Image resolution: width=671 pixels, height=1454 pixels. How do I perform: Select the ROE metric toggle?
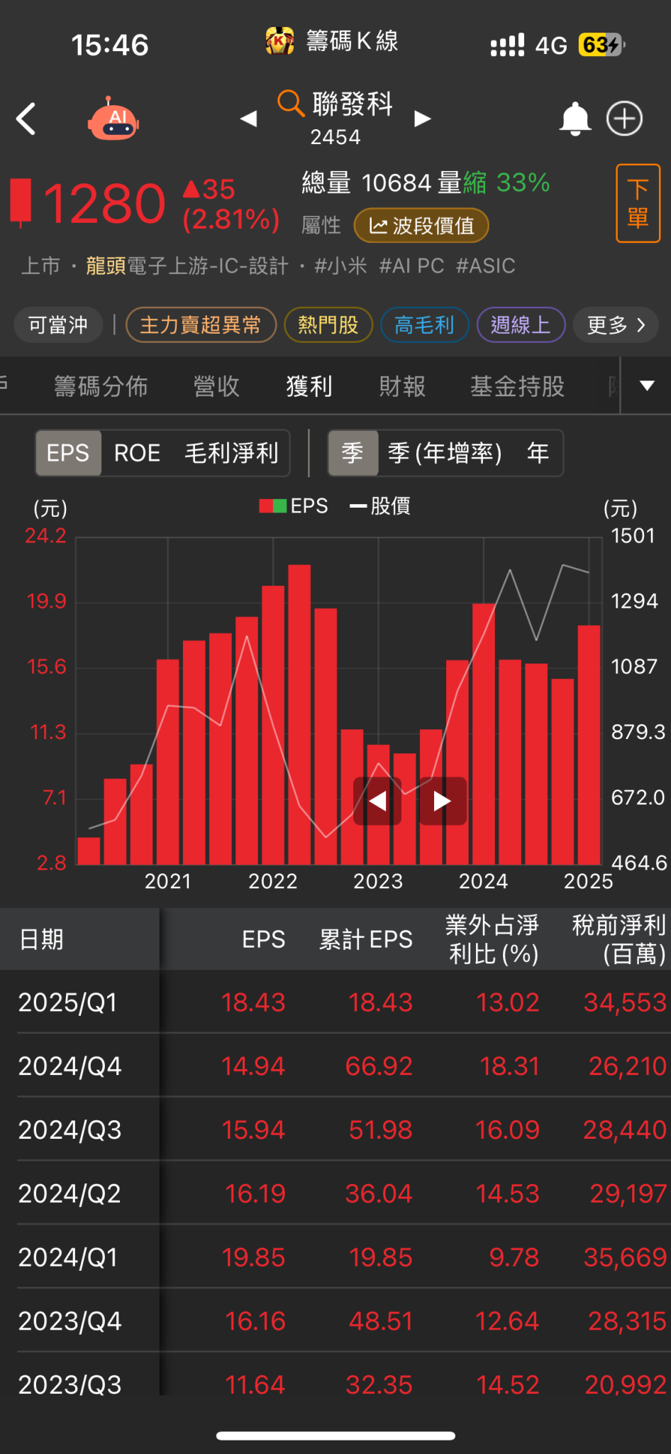click(137, 453)
